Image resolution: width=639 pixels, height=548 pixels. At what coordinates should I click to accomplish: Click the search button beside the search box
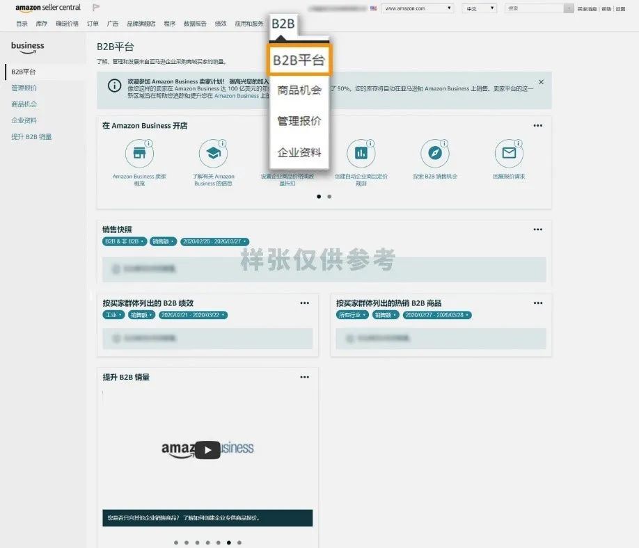569,8
